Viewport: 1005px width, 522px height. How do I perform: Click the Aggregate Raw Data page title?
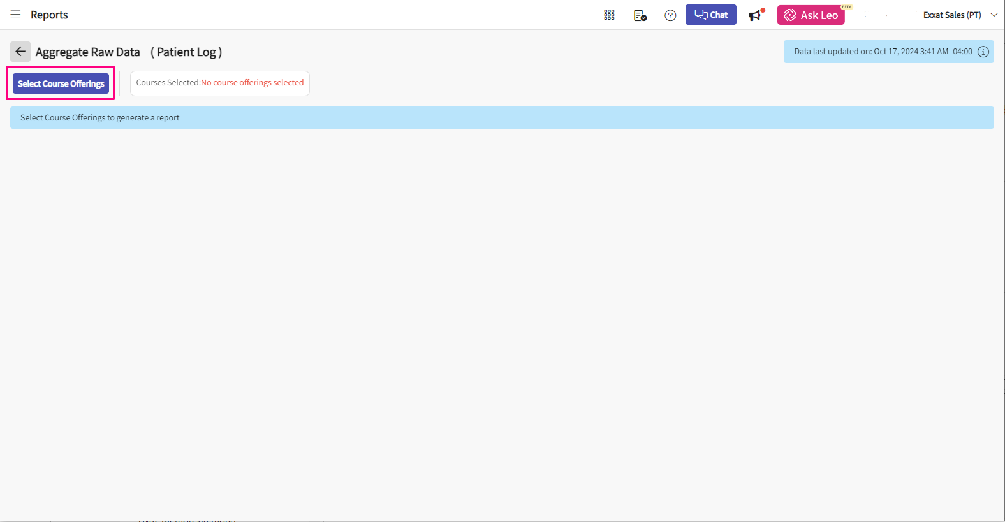coord(88,52)
